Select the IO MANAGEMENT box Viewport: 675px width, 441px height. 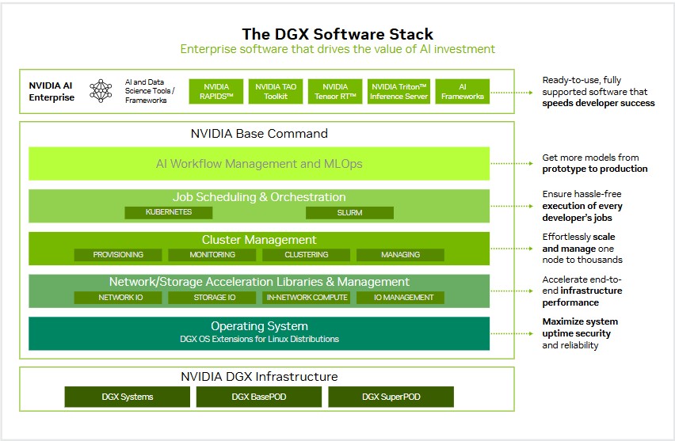400,297
